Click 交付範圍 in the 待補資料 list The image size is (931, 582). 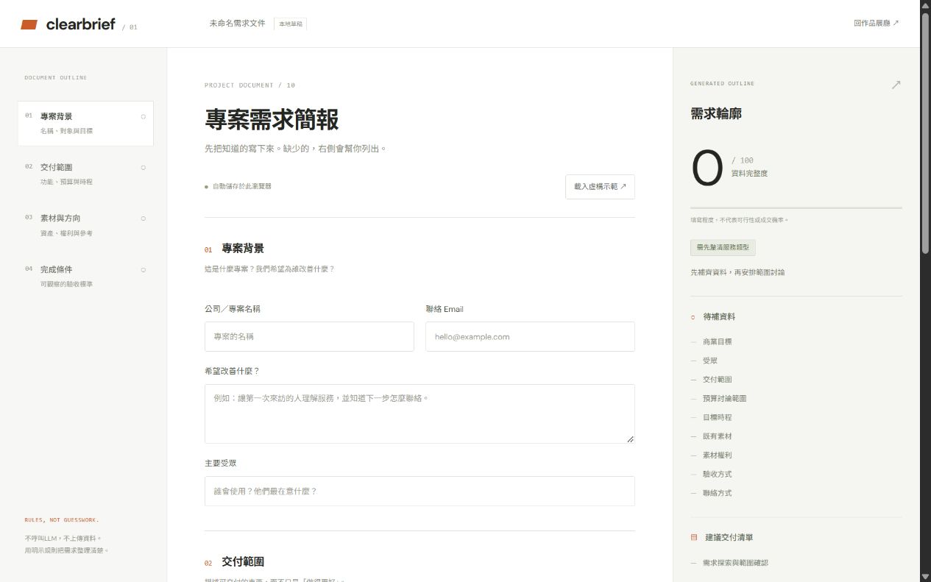[x=717, y=380]
